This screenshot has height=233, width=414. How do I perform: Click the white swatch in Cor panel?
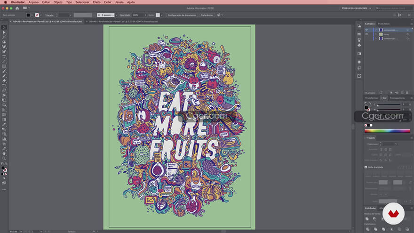coord(371,125)
